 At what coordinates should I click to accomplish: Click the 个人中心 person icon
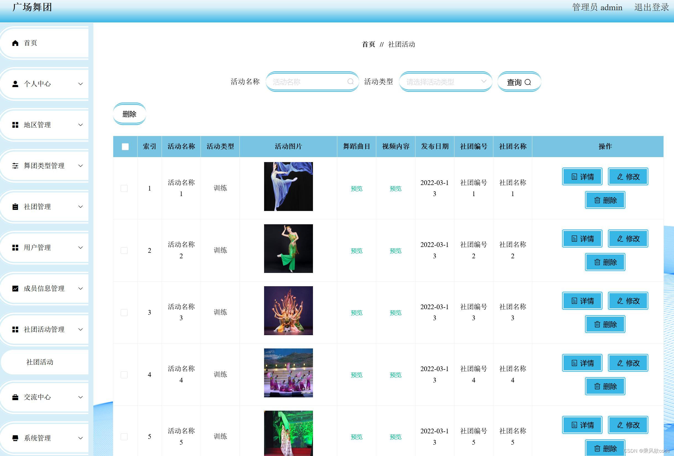pos(16,84)
